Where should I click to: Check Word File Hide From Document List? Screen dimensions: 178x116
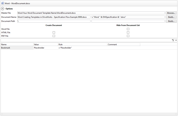[x=128, y=29]
